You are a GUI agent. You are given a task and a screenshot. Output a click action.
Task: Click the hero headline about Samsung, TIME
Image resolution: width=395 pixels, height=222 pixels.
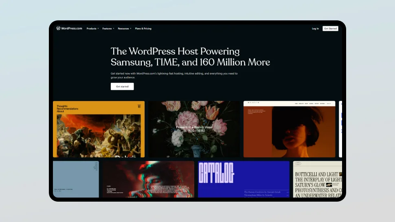point(190,57)
